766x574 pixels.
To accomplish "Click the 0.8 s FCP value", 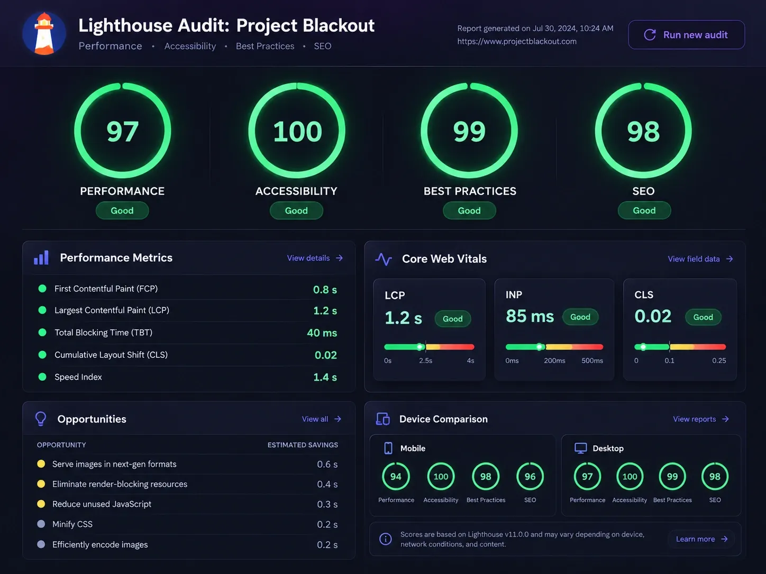I will [325, 290].
